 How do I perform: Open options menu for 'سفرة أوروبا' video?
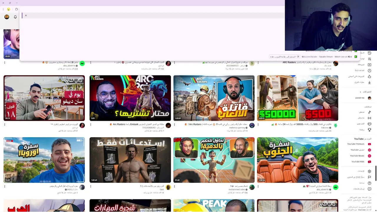tap(5, 186)
